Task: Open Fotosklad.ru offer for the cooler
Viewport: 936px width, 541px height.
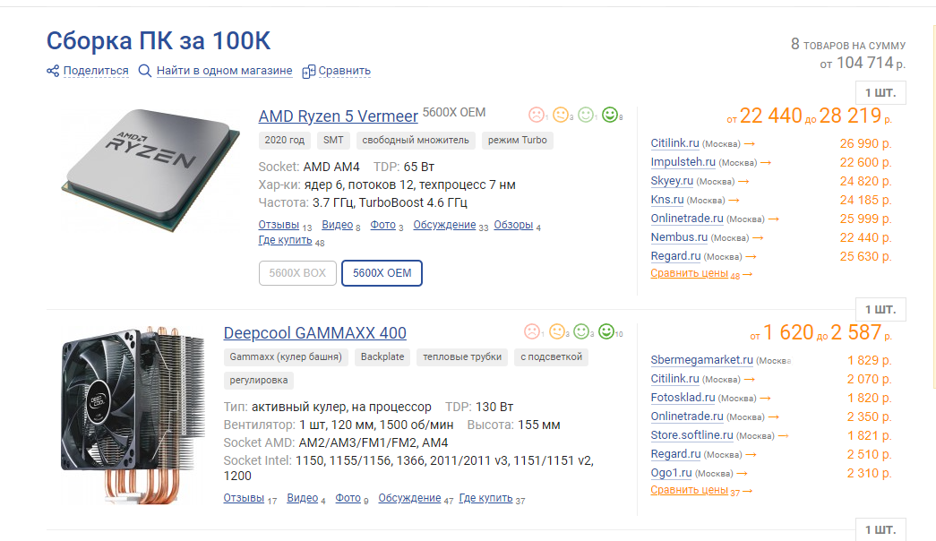Action: click(683, 398)
